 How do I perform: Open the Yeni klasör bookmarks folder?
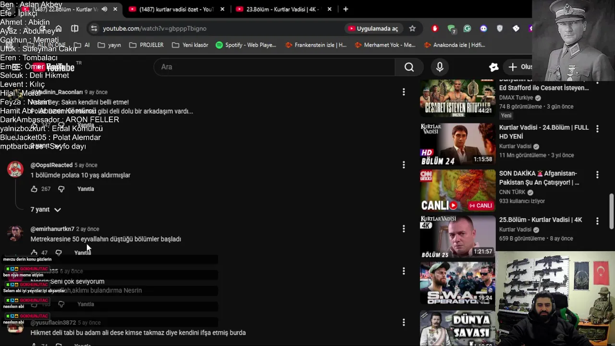click(x=190, y=45)
